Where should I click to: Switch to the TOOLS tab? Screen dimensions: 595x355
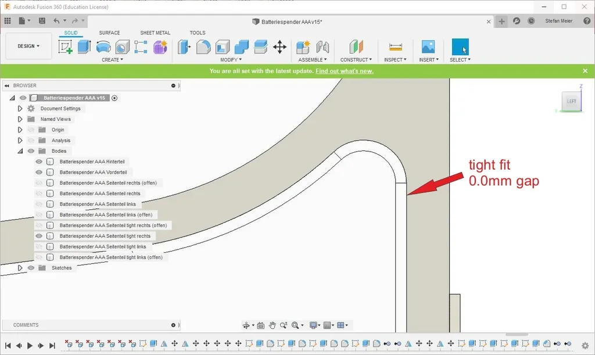click(x=198, y=33)
